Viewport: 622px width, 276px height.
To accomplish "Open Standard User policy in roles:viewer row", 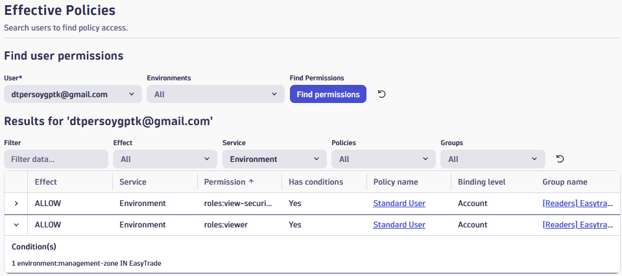I will (399, 225).
